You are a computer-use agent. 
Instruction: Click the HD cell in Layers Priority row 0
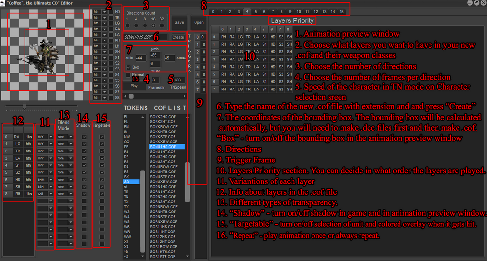tap(273, 37)
